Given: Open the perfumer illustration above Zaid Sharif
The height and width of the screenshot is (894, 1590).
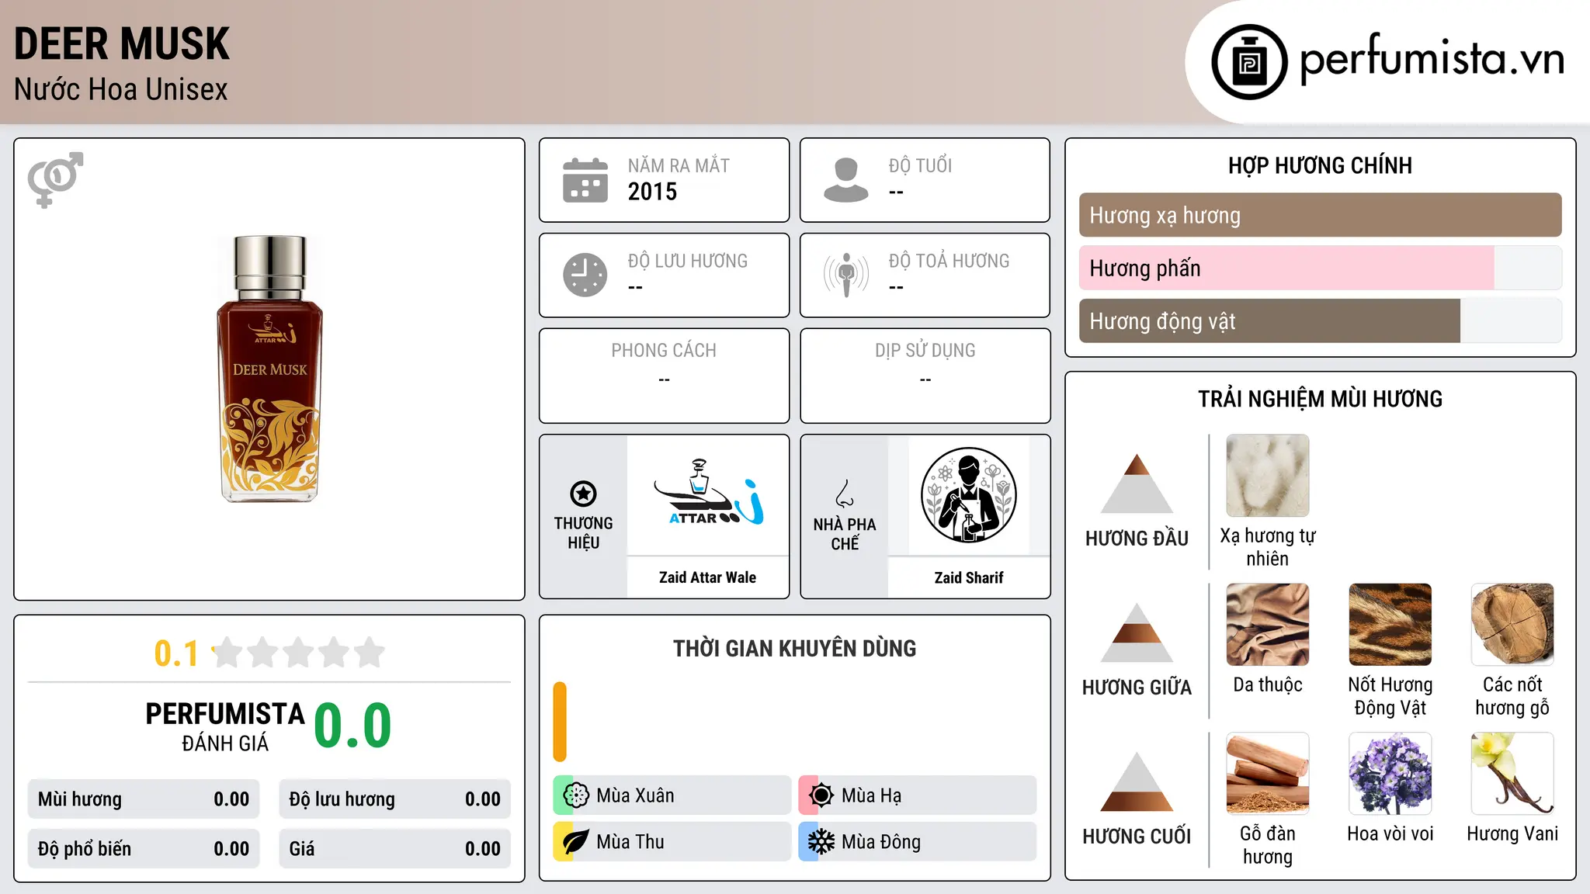Looking at the screenshot, I should point(969,495).
